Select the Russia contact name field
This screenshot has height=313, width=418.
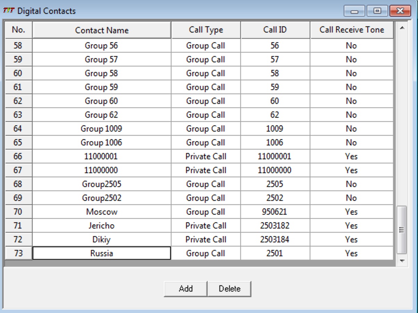pyautogui.click(x=102, y=253)
